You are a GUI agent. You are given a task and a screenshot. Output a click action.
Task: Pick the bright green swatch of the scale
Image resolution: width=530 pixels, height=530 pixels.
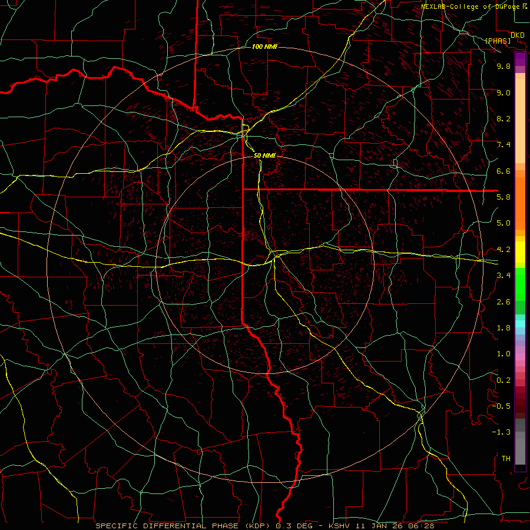point(520,284)
